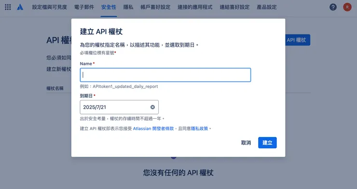The height and width of the screenshot is (189, 357).
Task: Click the 權杖名稱 column header
Action: click(x=55, y=88)
